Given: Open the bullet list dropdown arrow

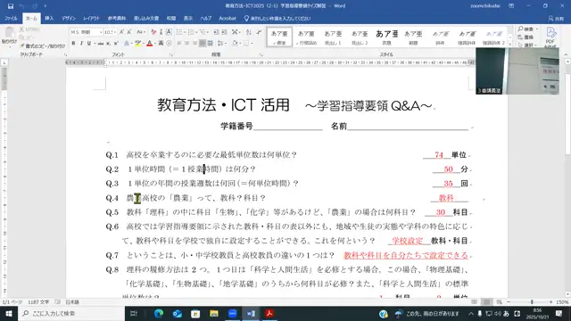Looking at the screenshot, I should click(x=185, y=32).
